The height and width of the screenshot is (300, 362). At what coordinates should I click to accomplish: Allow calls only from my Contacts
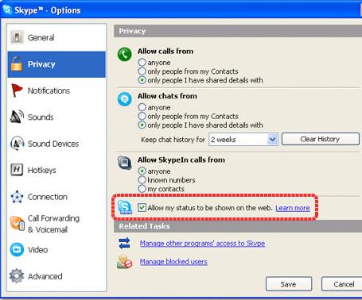(x=142, y=71)
